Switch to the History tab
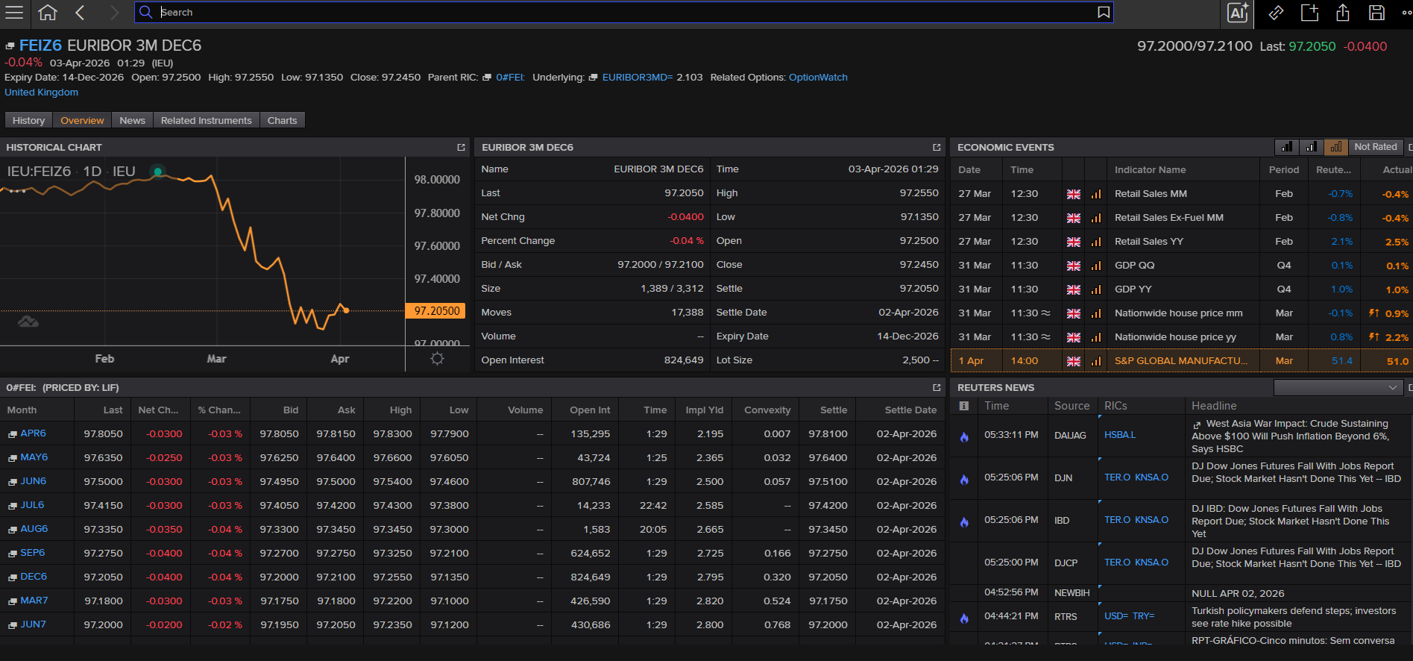This screenshot has height=661, width=1413. [29, 120]
